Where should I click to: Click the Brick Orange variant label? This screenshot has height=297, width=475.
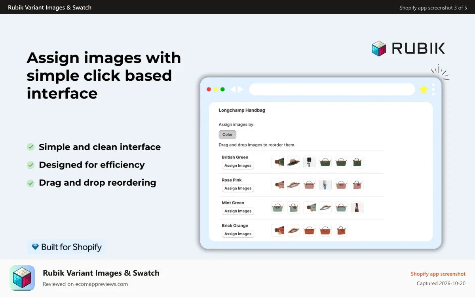coord(235,226)
